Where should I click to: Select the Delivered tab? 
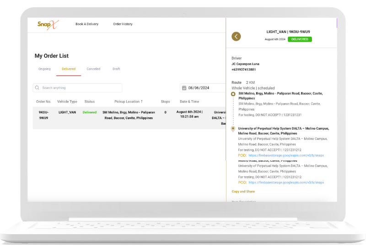point(69,69)
